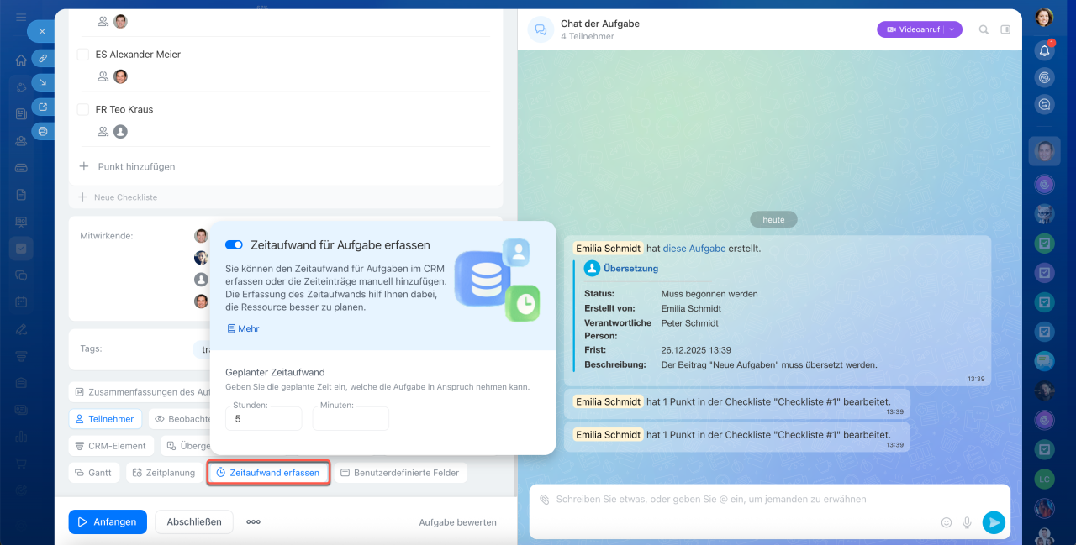Start the task with Anfangen
Screen dimensions: 1076x545
[108, 521]
